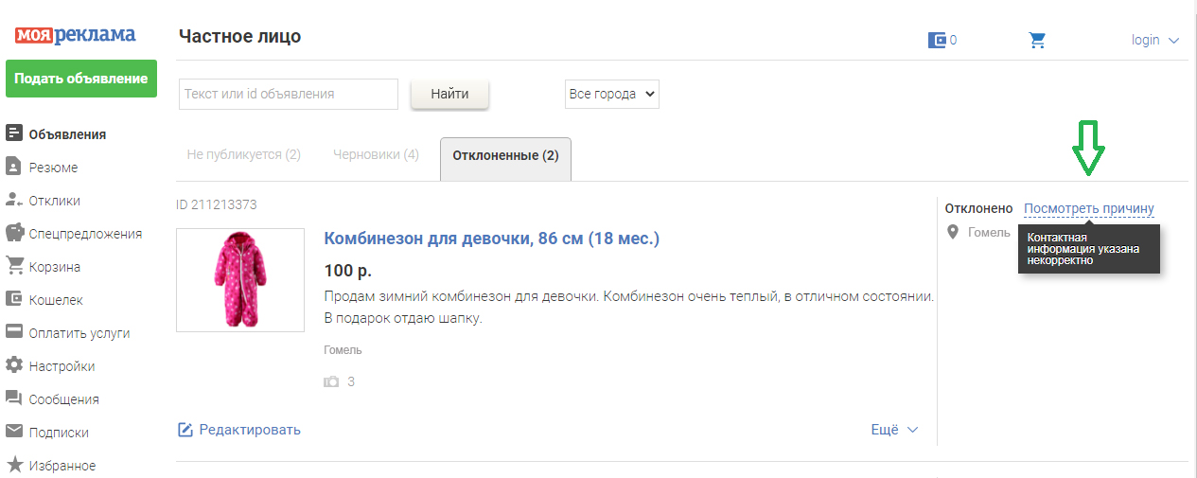Focus the ad text or id search field
This screenshot has height=478, width=1197.
pos(289,94)
